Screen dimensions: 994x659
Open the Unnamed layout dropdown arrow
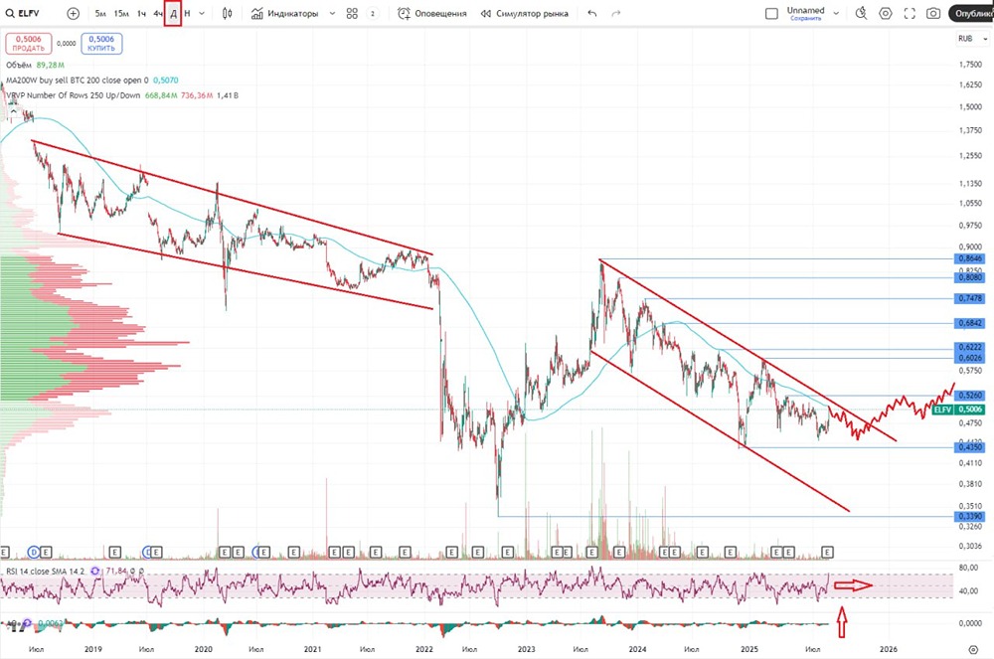pos(836,13)
